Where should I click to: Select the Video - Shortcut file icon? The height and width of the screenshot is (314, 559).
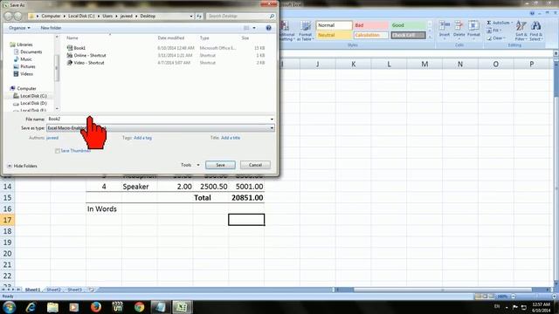click(70, 63)
